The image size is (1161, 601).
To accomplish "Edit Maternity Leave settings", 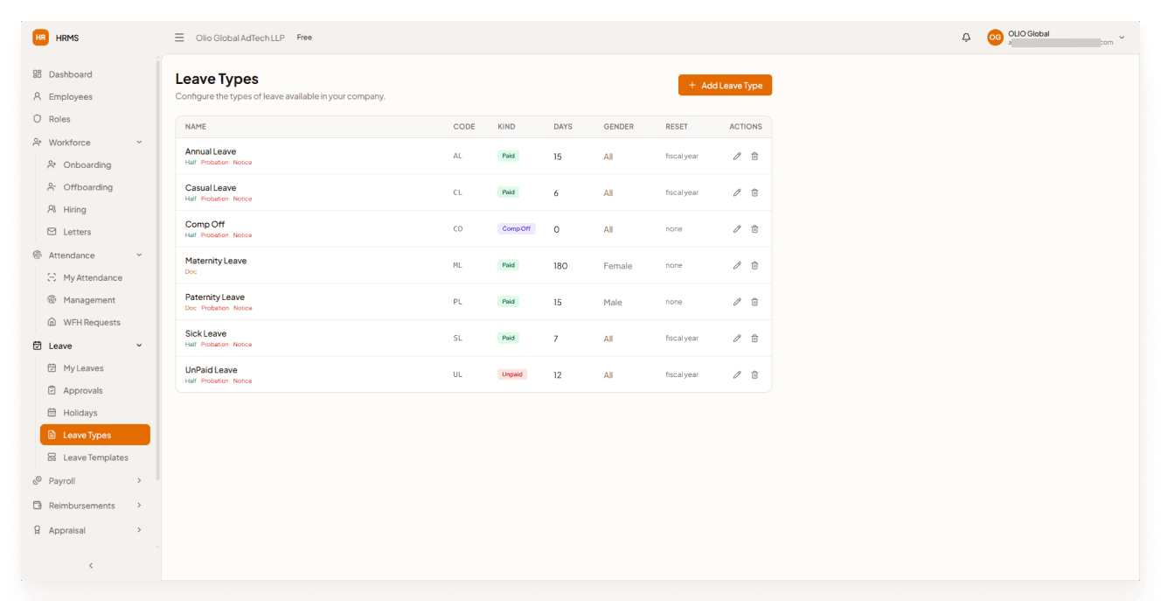I will click(737, 265).
